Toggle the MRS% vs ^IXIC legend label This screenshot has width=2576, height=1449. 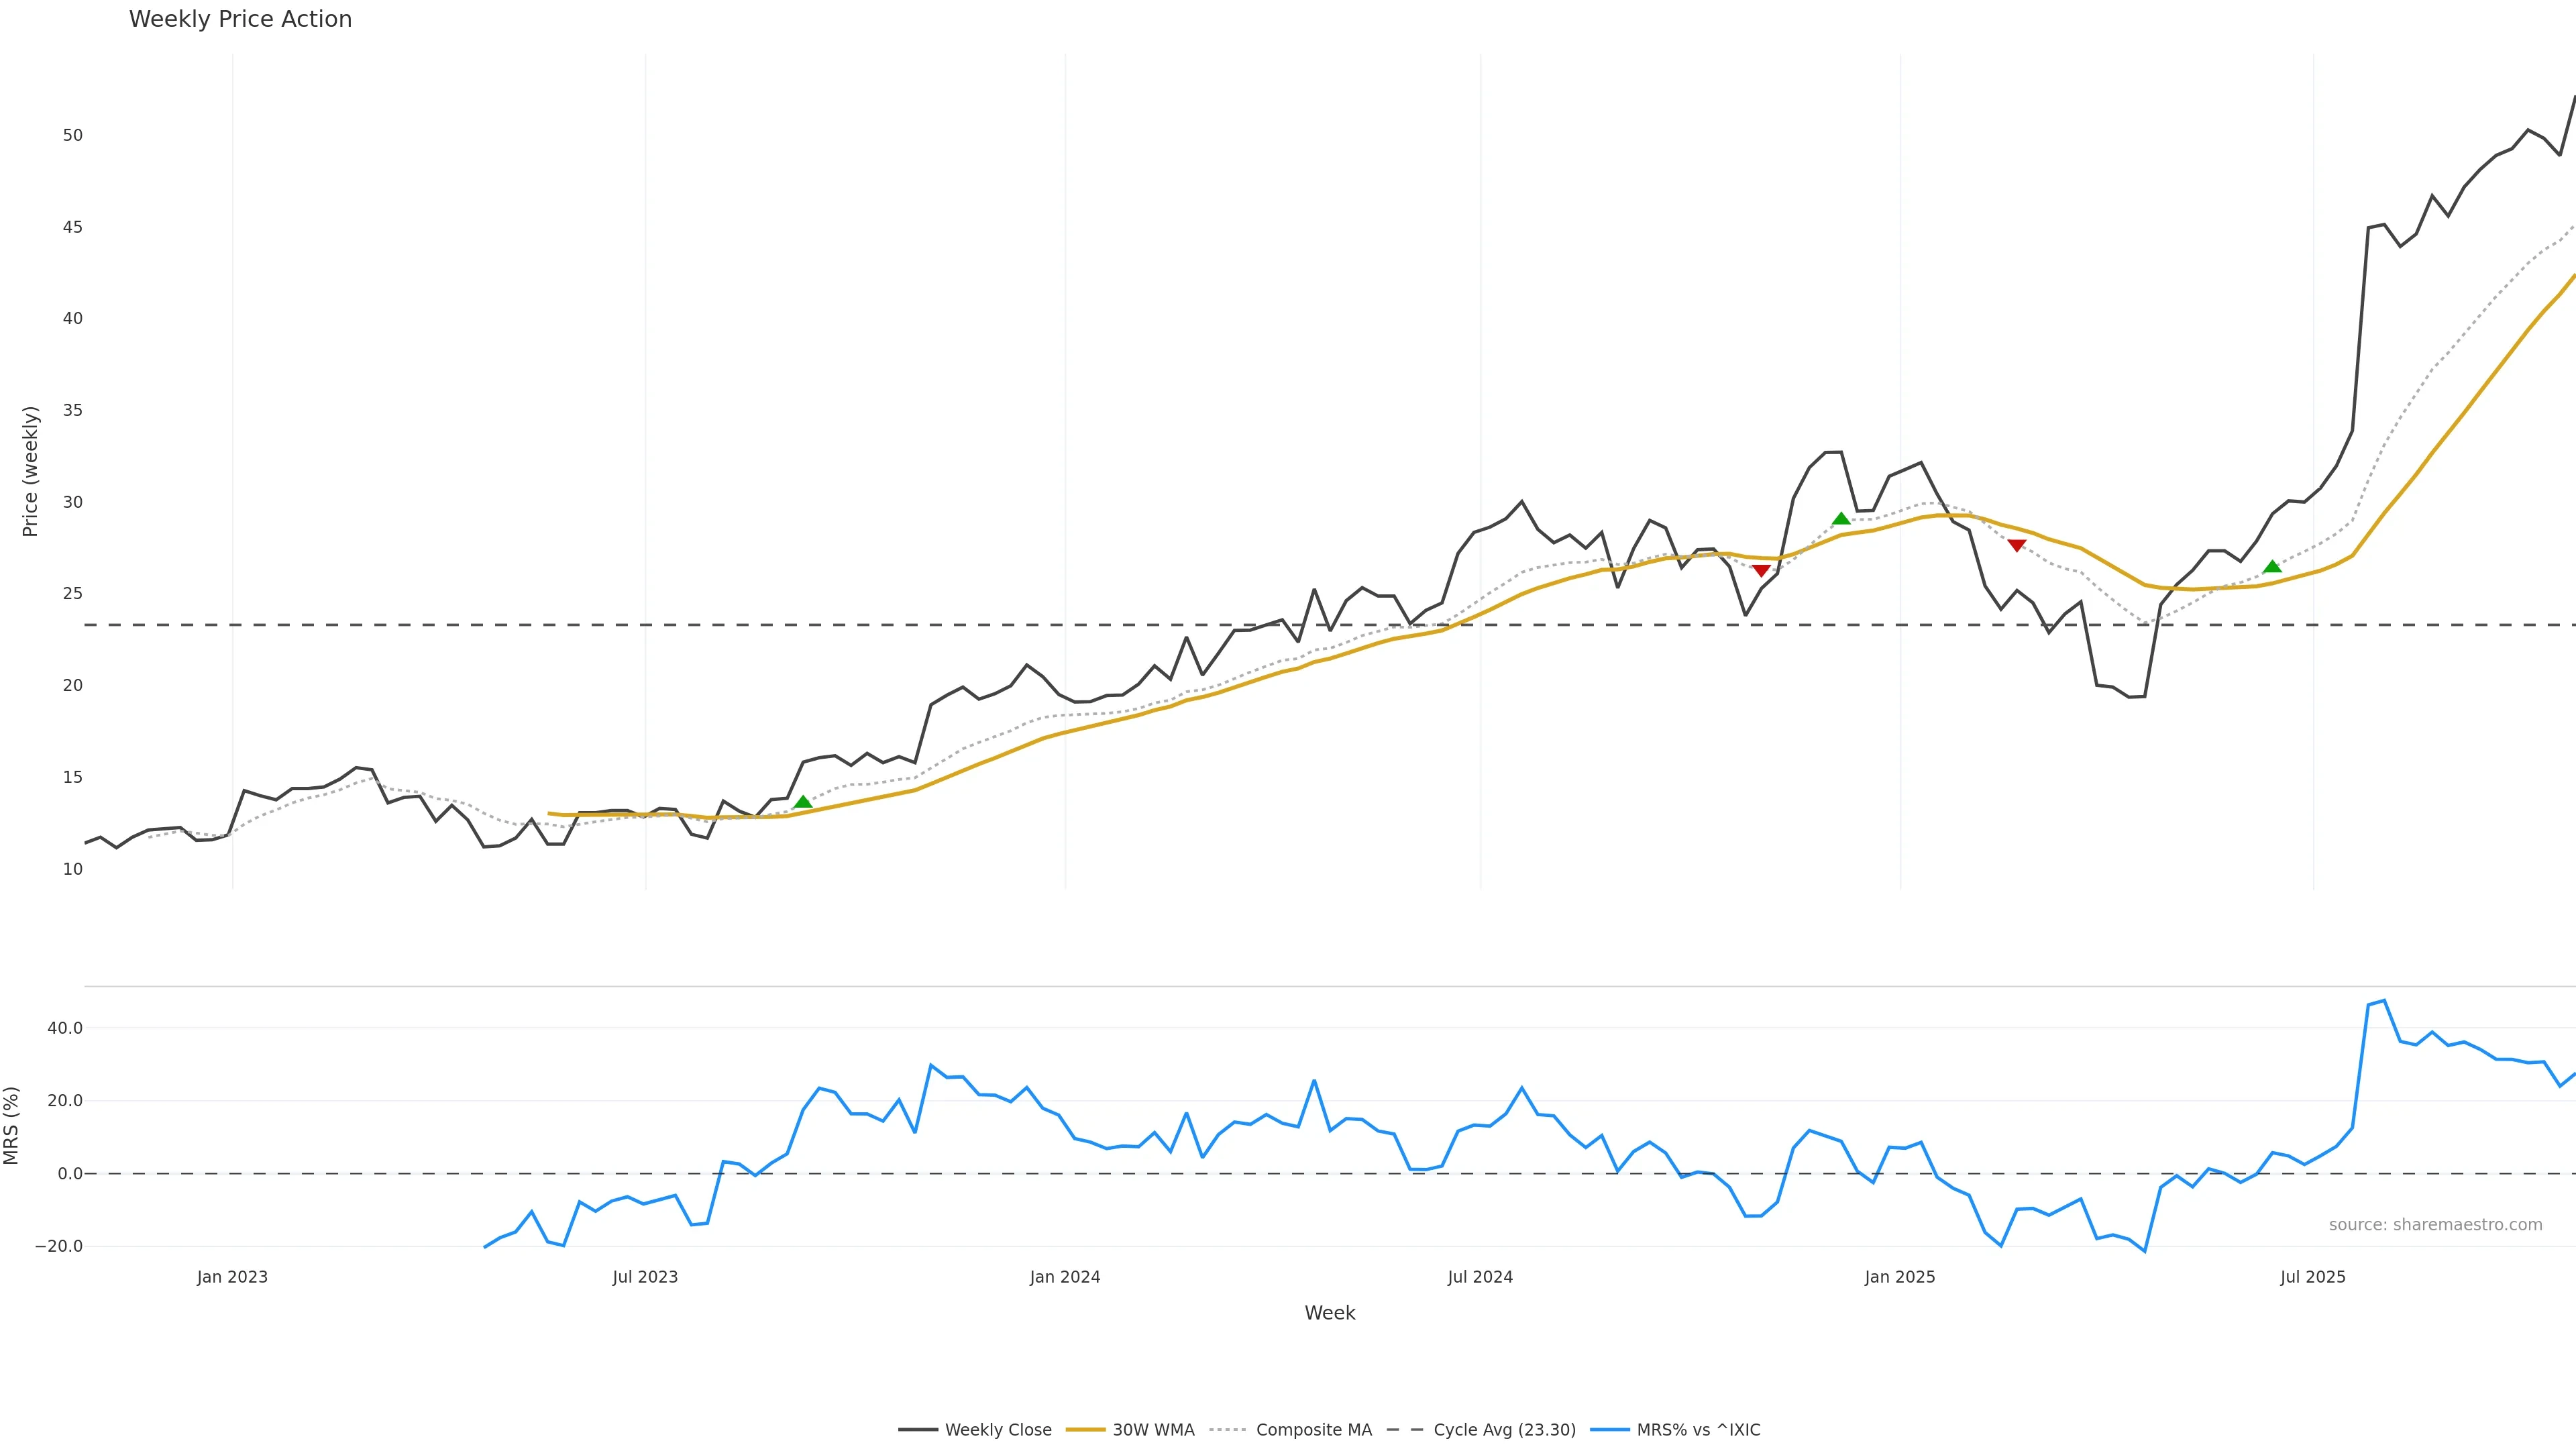coord(1698,1430)
